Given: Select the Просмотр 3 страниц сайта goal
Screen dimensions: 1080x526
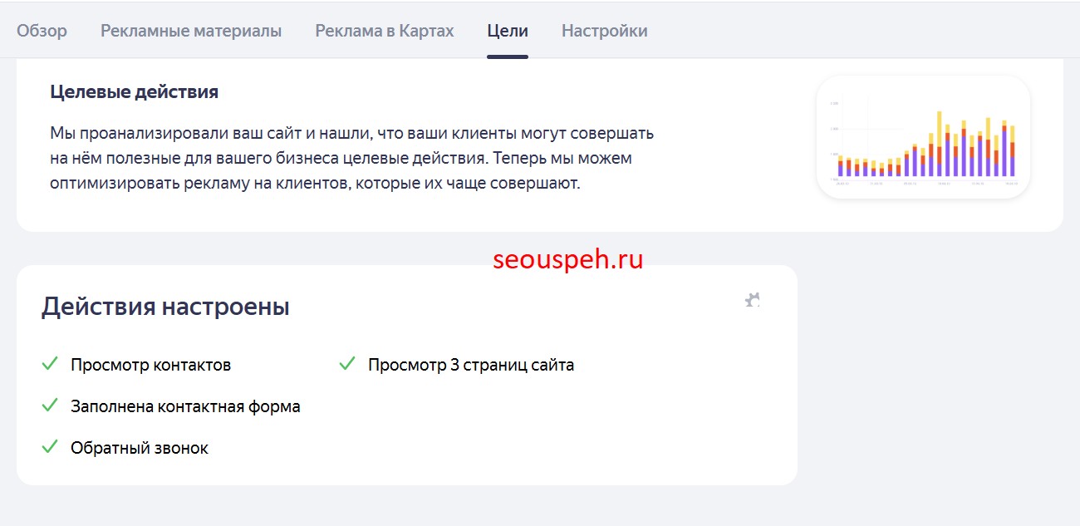Looking at the screenshot, I should tap(471, 365).
